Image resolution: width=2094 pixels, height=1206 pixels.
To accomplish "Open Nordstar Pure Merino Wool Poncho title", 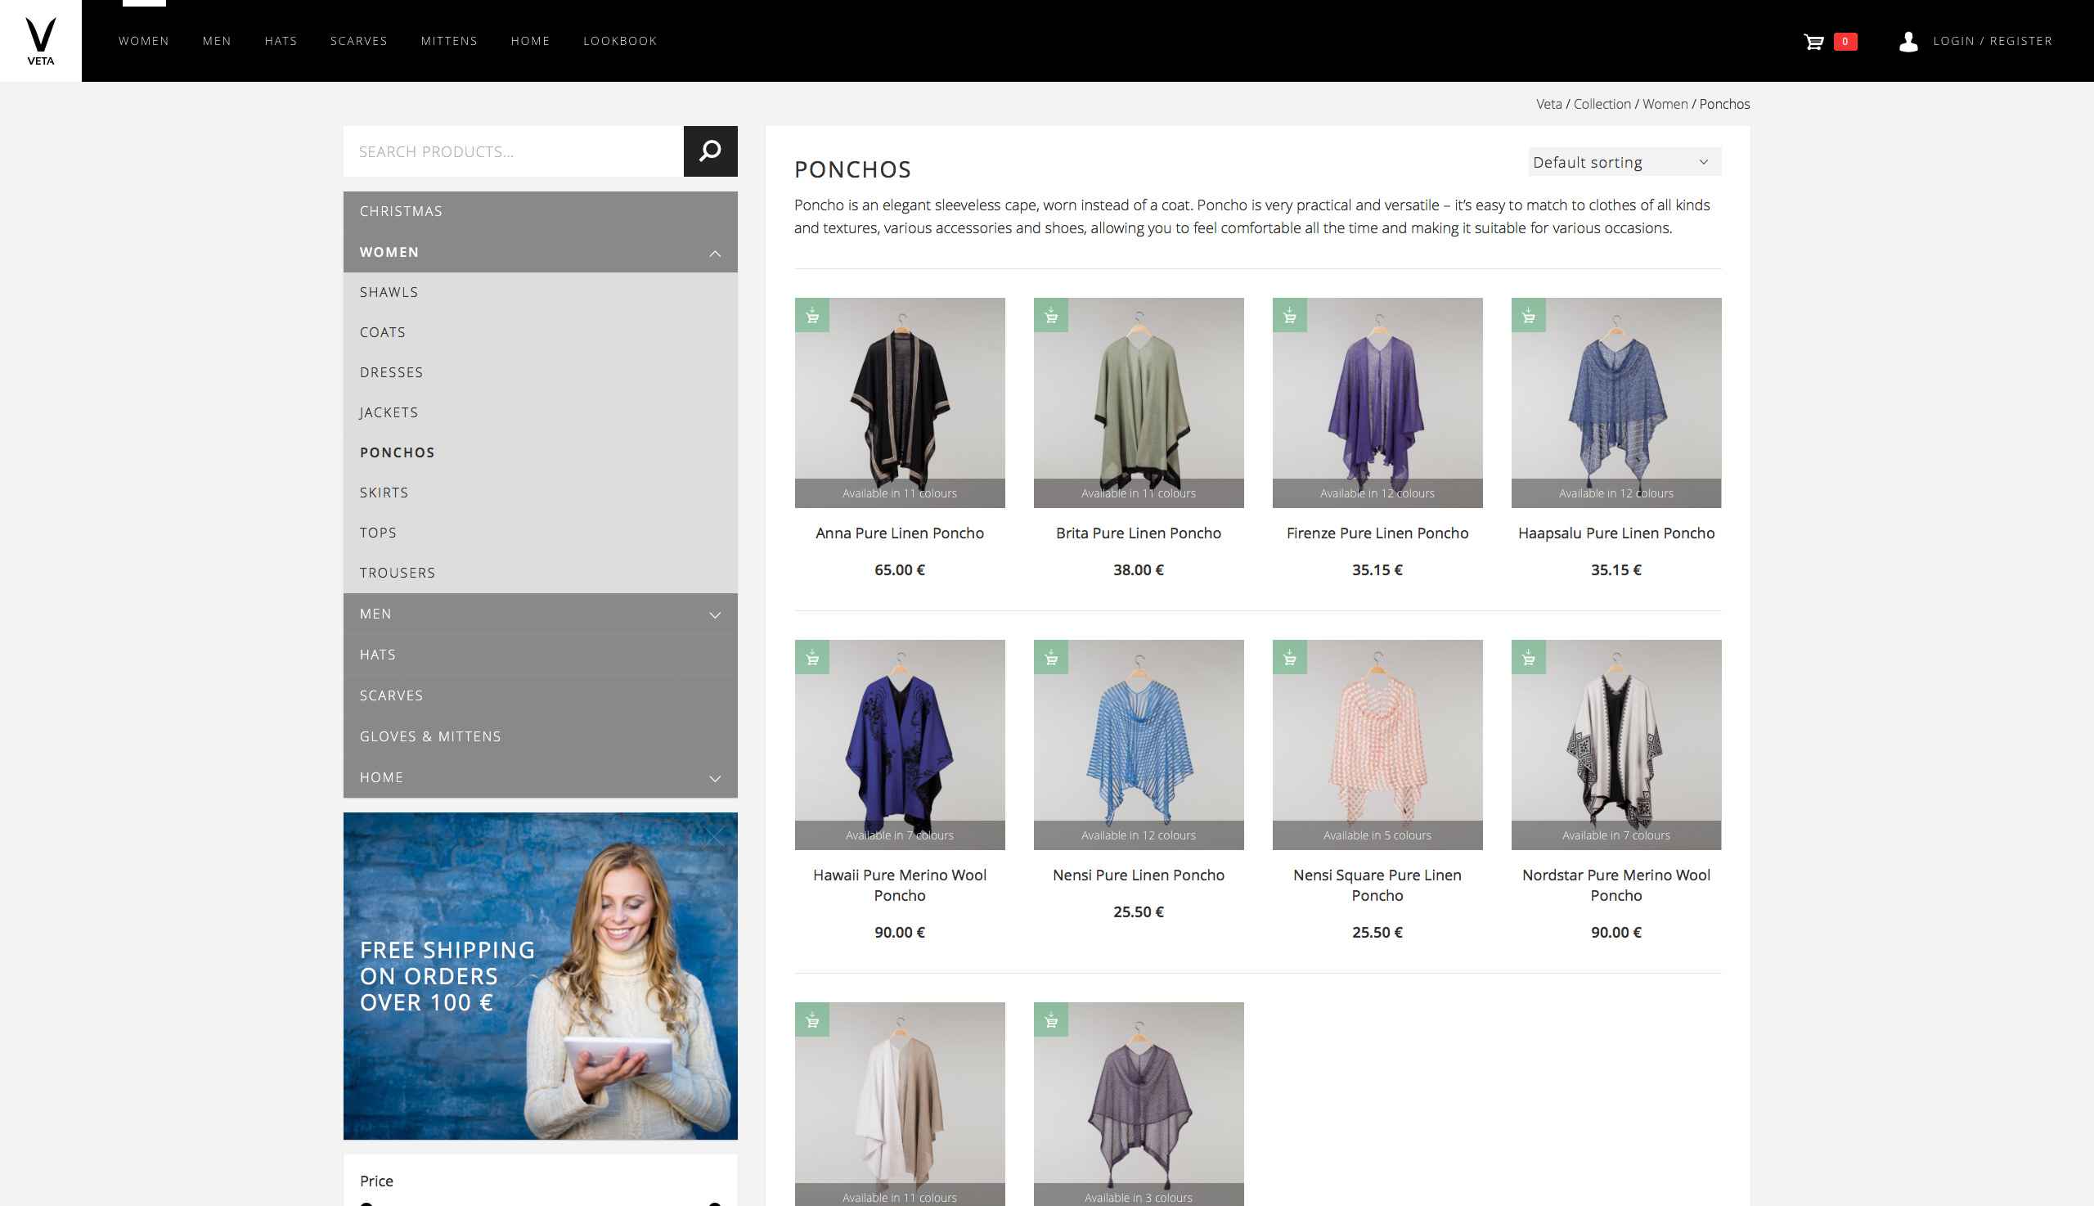I will [x=1615, y=885].
